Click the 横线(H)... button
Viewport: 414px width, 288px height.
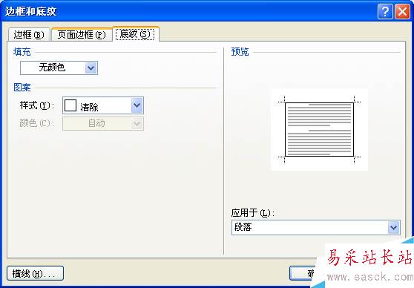[x=35, y=273]
